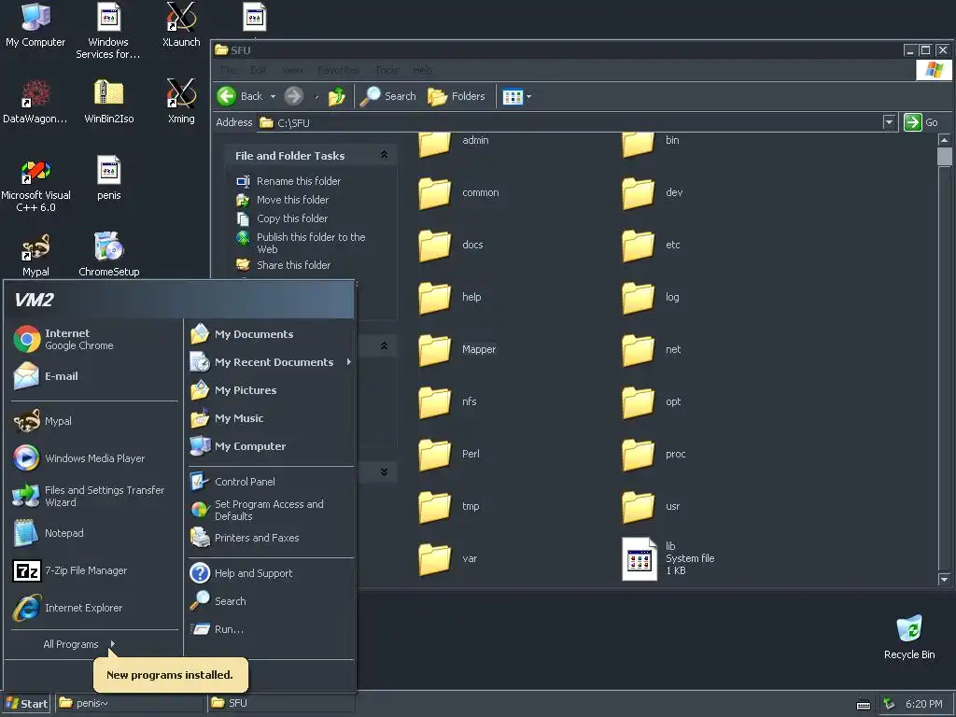Screen dimensions: 956x717
Task: Select the DataWagon desktop shortcut
Action: tap(35, 101)
